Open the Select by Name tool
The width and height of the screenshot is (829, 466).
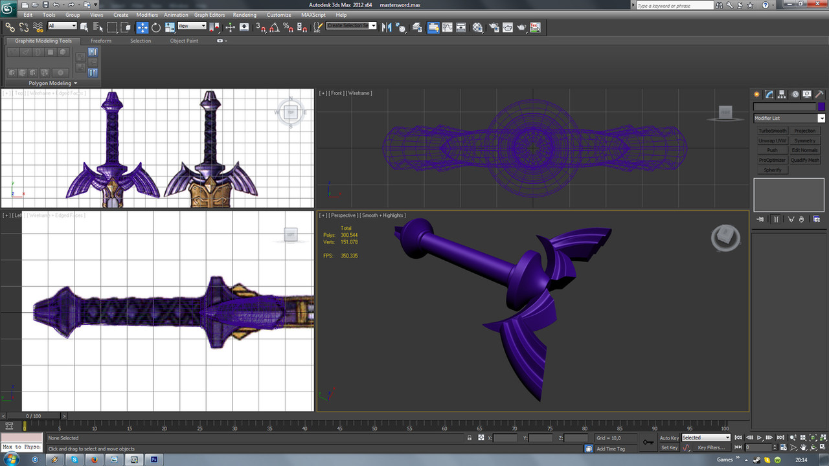98,27
